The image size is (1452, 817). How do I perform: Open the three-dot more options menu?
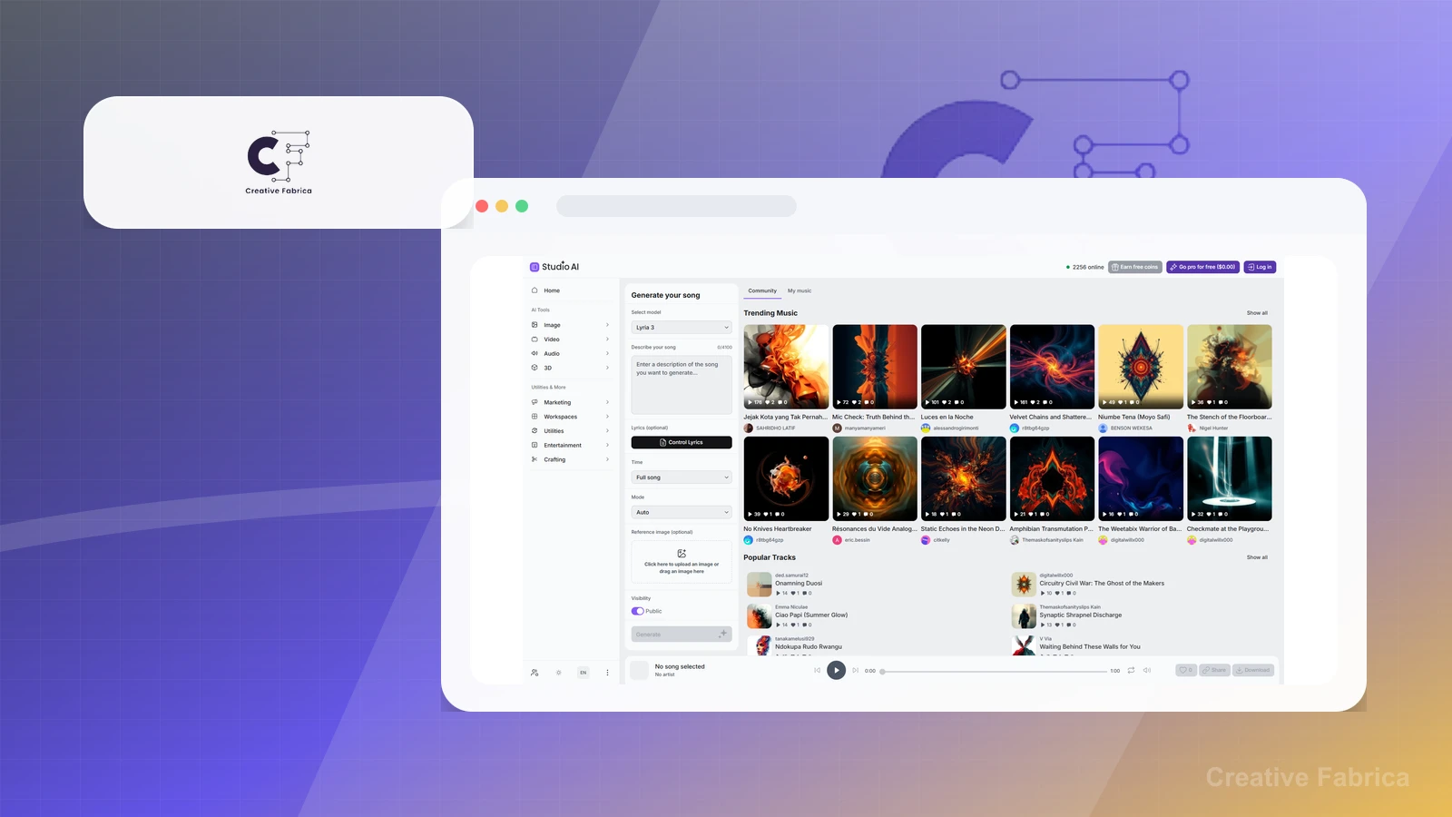pos(607,673)
